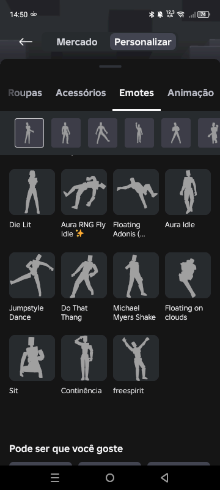The width and height of the screenshot is (220, 490).
Task: Tap the back arrow icon
Action: [x=26, y=42]
